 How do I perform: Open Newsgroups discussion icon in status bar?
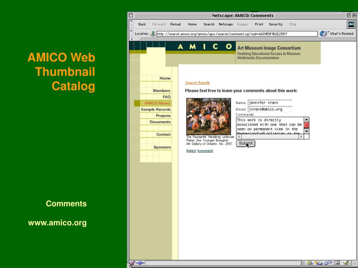pyautogui.click(x=328, y=263)
